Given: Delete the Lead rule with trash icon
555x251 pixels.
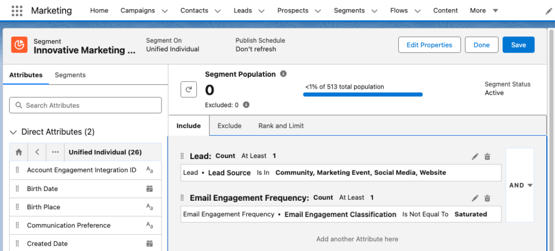Looking at the screenshot, I should tap(487, 157).
